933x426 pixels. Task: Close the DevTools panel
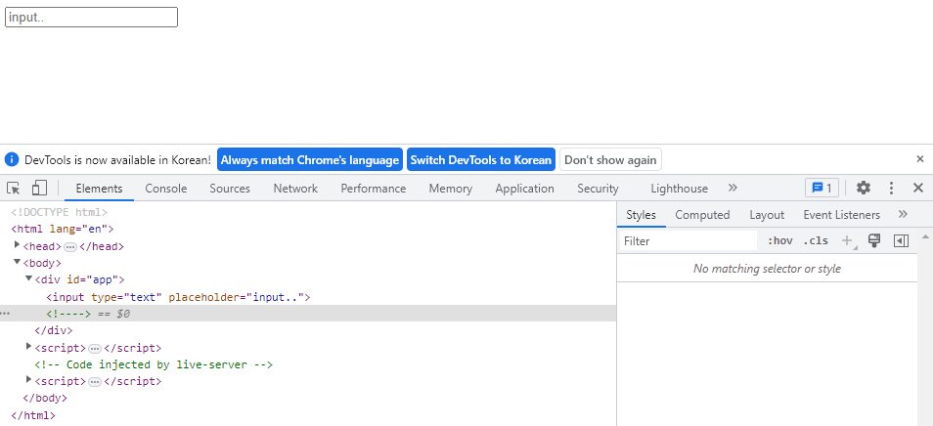click(918, 189)
